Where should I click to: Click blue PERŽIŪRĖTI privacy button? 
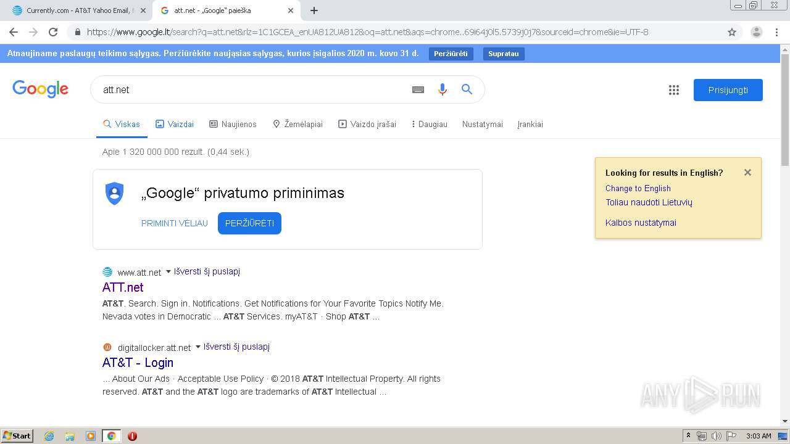click(x=249, y=223)
